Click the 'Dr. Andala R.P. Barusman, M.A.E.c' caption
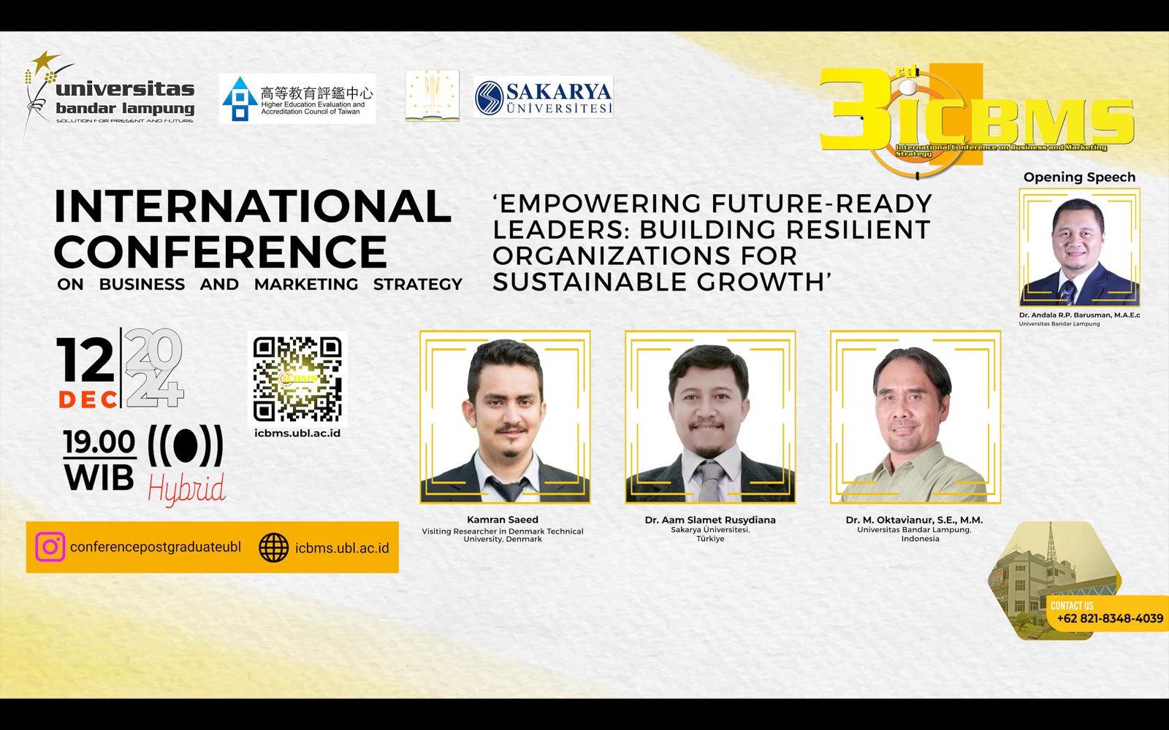The width and height of the screenshot is (1169, 730). tap(1079, 315)
